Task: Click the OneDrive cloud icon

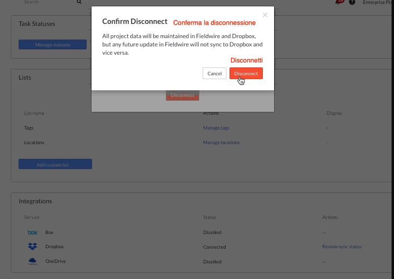Action: pos(32,261)
